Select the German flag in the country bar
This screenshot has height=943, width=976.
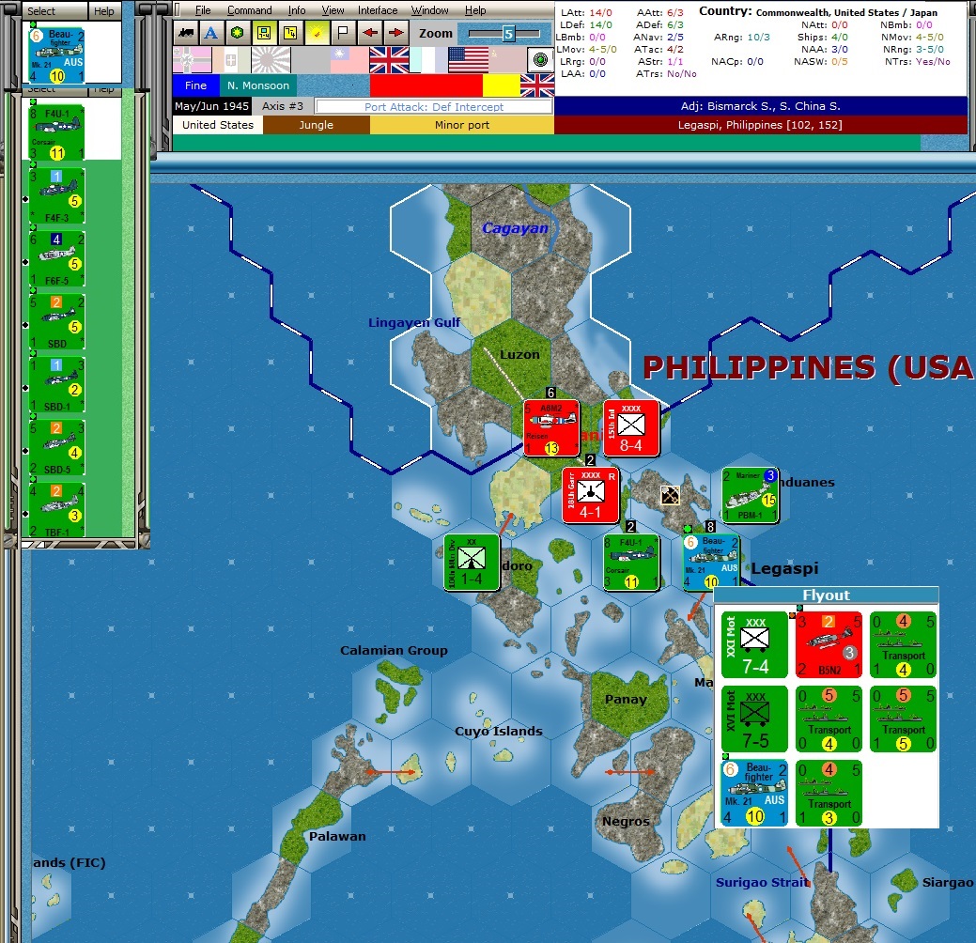click(x=192, y=60)
